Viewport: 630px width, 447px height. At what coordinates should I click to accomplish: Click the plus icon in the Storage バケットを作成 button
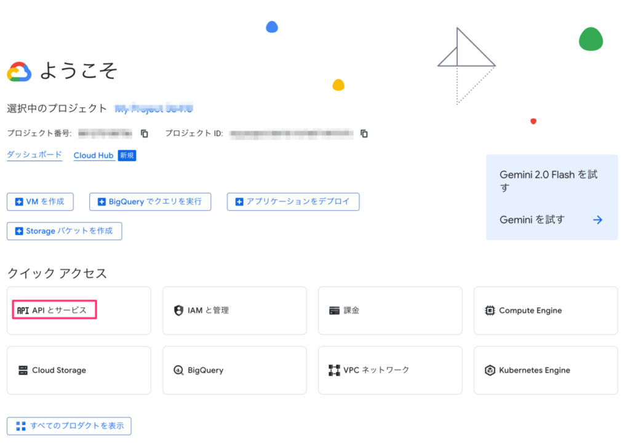[19, 231]
